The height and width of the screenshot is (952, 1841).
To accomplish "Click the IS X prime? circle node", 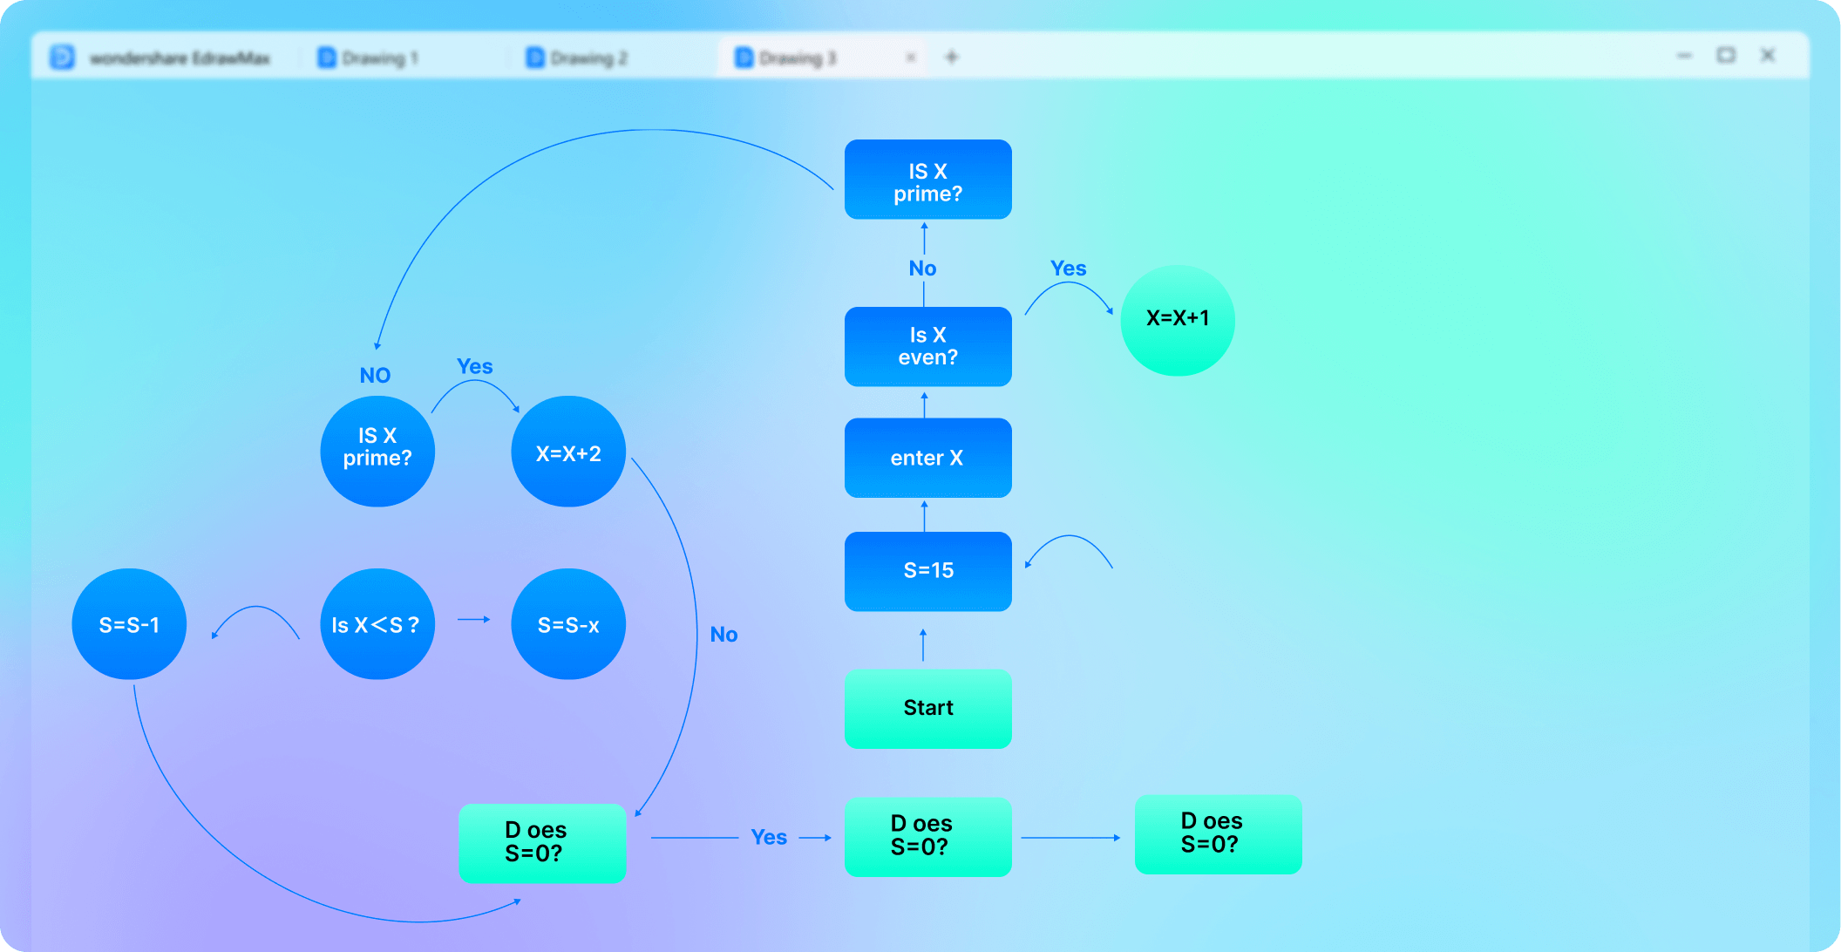I will (377, 450).
